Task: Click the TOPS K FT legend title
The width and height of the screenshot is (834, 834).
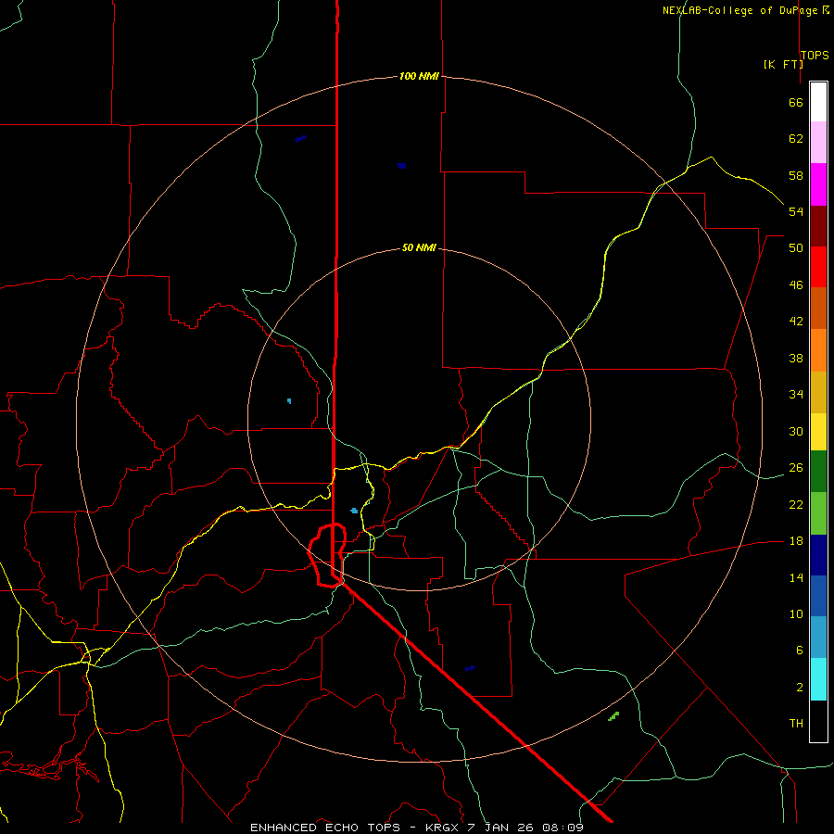Action: click(x=796, y=59)
